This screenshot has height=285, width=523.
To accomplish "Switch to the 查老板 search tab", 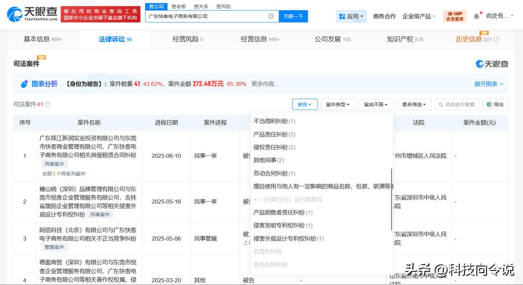I will (179, 7).
